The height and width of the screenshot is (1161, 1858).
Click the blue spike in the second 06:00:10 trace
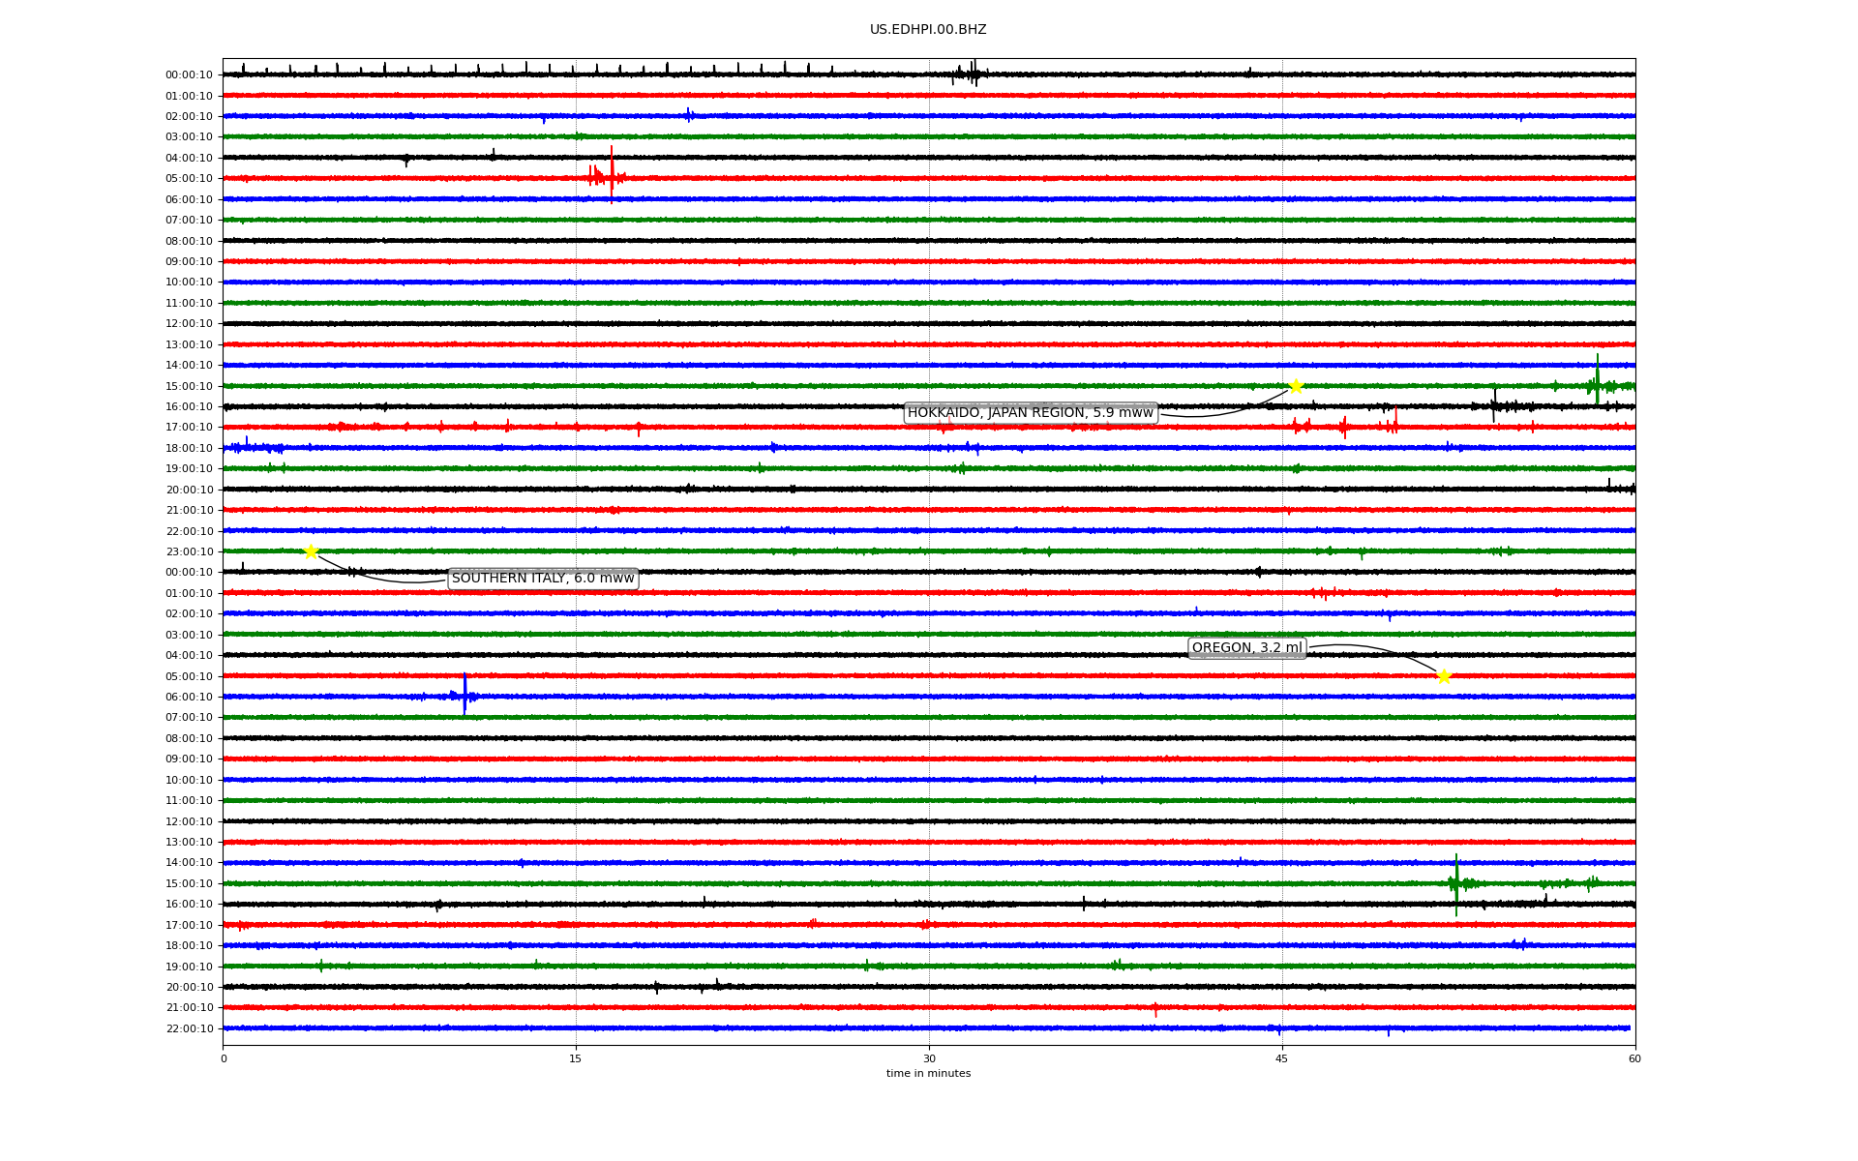(464, 694)
